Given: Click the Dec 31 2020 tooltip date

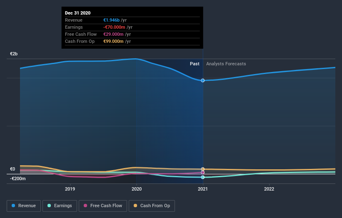Looking at the screenshot, I should [77, 13].
